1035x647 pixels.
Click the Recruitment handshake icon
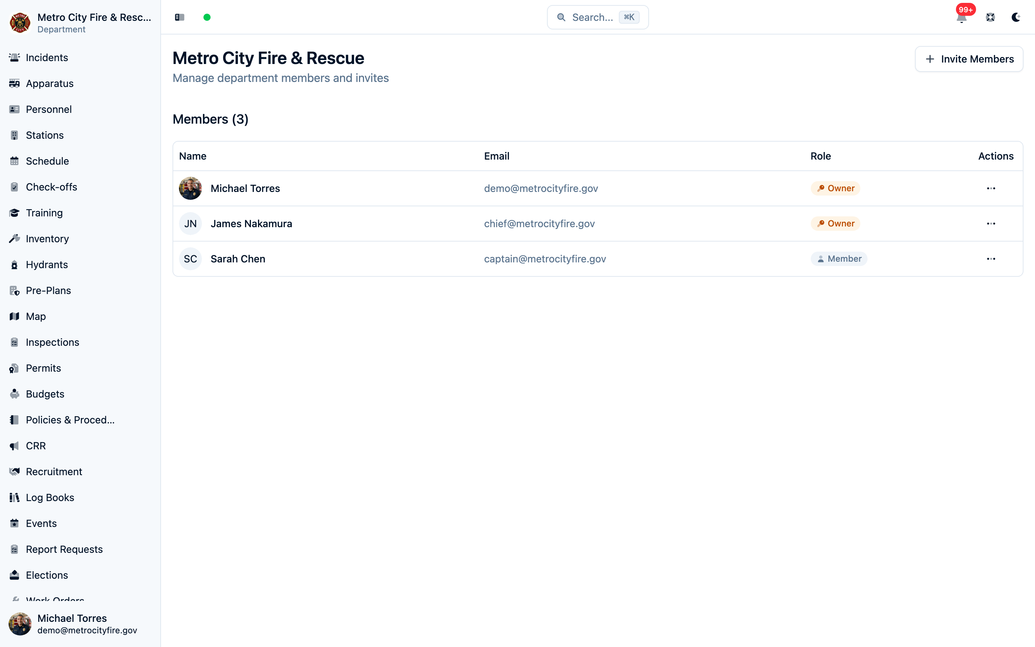14,472
